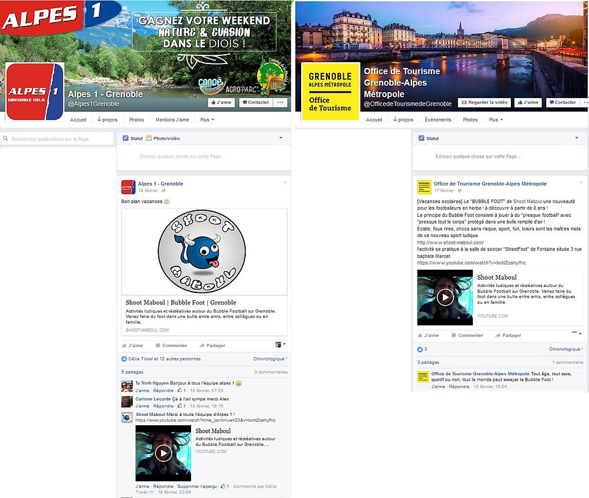Open Shoot Maboul | Bubble Foot | Grenoble link
This screenshot has width=589, height=498.
pos(181,302)
